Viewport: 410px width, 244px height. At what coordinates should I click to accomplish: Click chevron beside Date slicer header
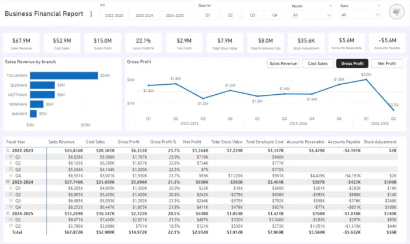378,5
